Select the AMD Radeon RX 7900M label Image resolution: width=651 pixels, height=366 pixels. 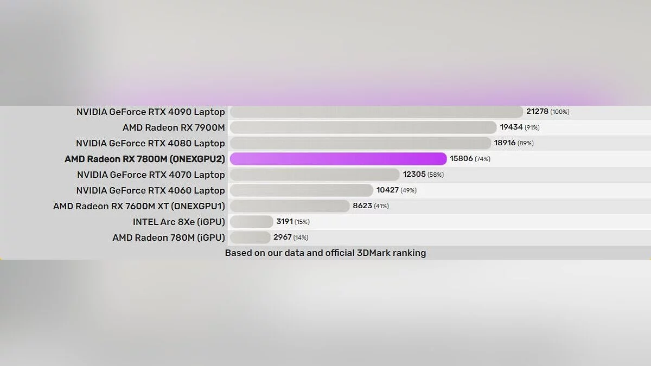click(174, 127)
